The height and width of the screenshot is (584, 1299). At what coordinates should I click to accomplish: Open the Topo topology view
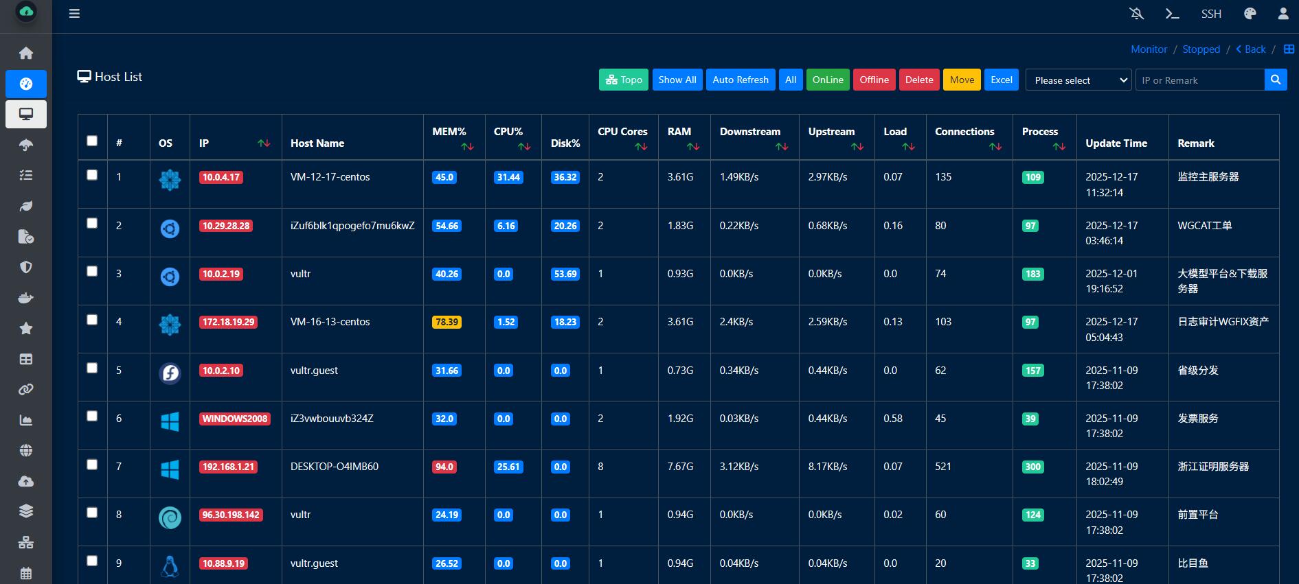(x=624, y=80)
